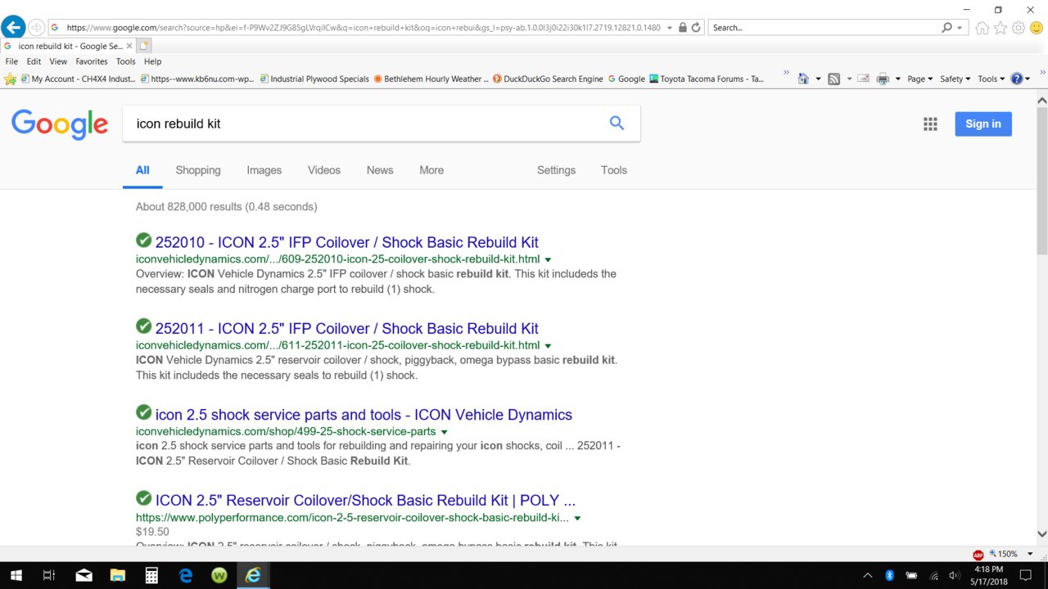Open the Edit menu
The image size is (1048, 589).
pos(34,61)
